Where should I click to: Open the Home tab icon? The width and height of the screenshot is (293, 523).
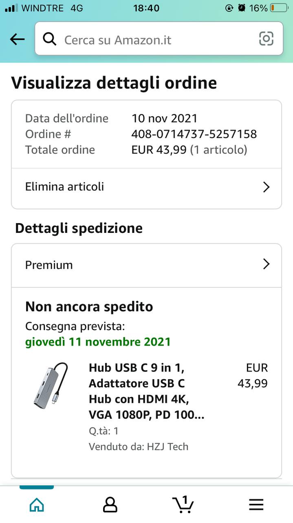(37, 505)
